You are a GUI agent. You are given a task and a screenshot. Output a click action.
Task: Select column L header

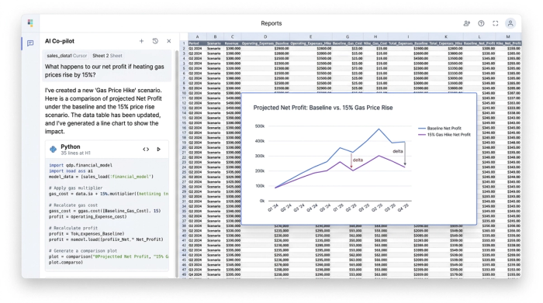tap(479, 36)
